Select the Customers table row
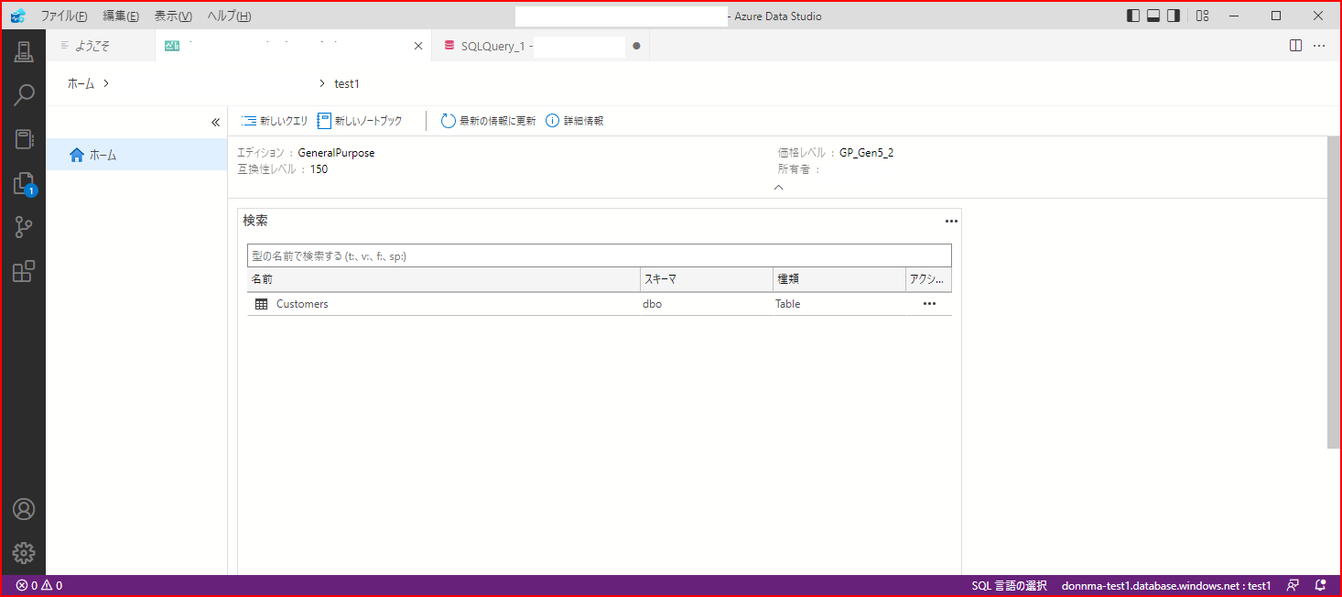 click(600, 304)
